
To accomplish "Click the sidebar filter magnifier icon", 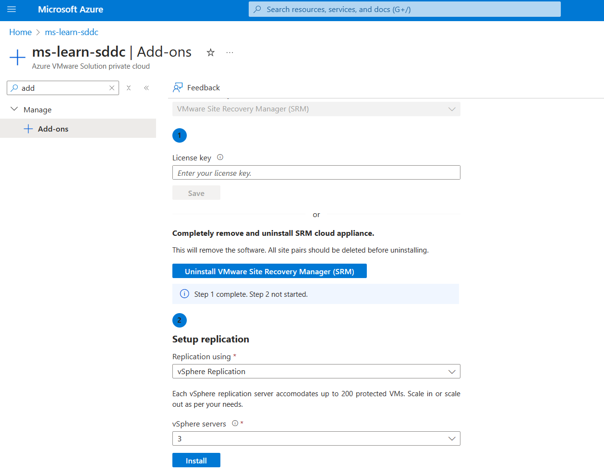I will pos(15,88).
